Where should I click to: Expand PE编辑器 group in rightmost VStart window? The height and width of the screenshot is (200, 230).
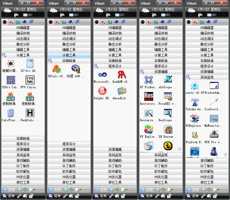(207, 28)
